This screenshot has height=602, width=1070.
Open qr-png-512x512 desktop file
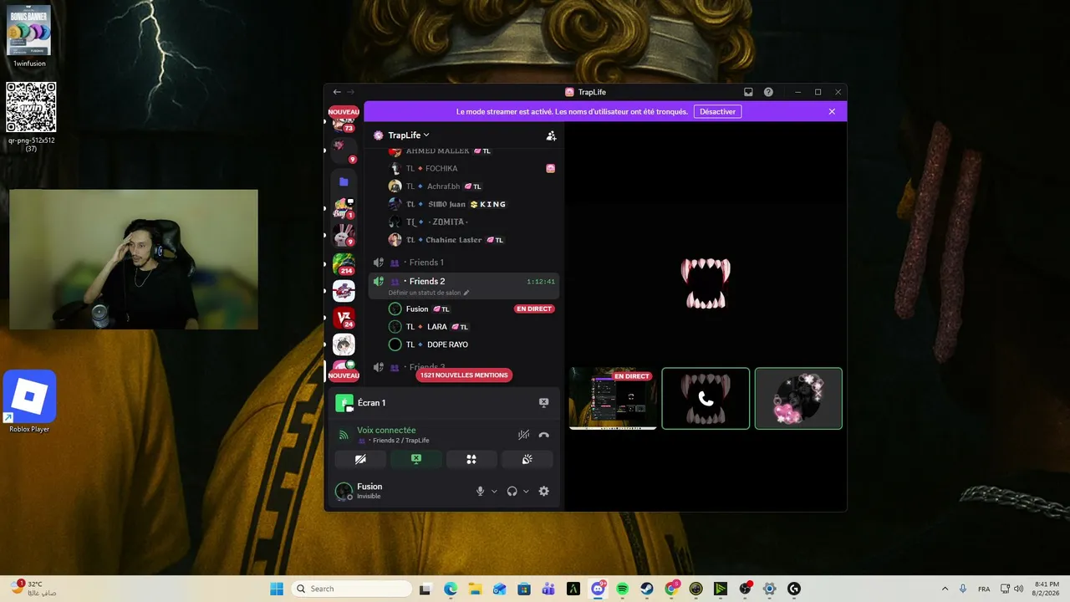point(31,116)
